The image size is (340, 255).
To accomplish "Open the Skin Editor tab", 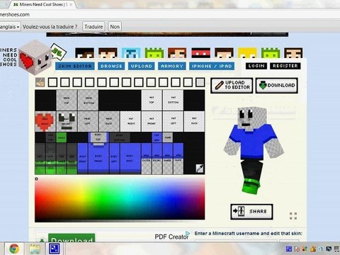I will point(75,66).
